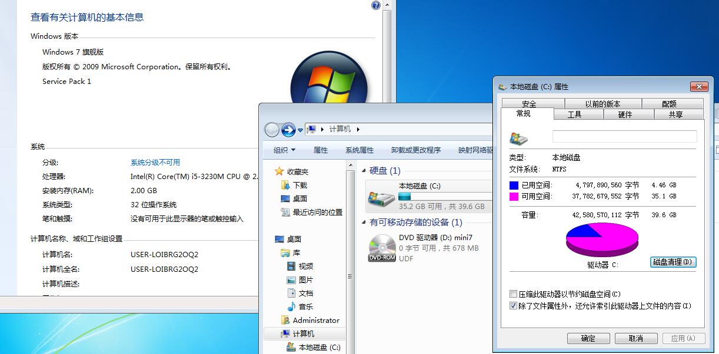The image size is (719, 354).
Task: Click the 39.6 GB capacity value
Action: pyautogui.click(x=664, y=215)
